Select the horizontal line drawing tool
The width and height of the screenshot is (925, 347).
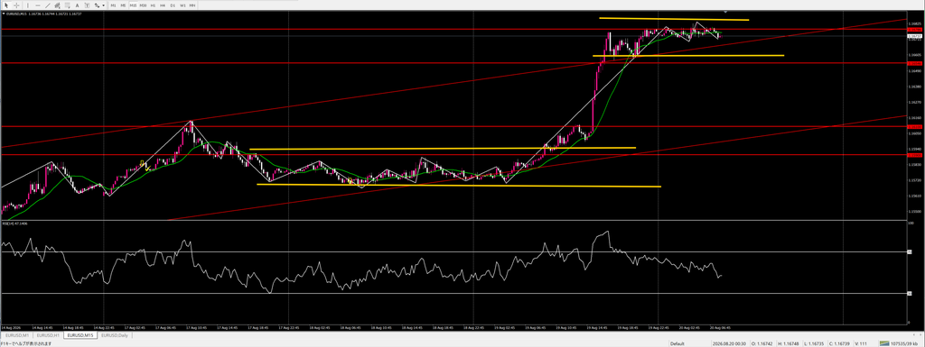tap(38, 5)
